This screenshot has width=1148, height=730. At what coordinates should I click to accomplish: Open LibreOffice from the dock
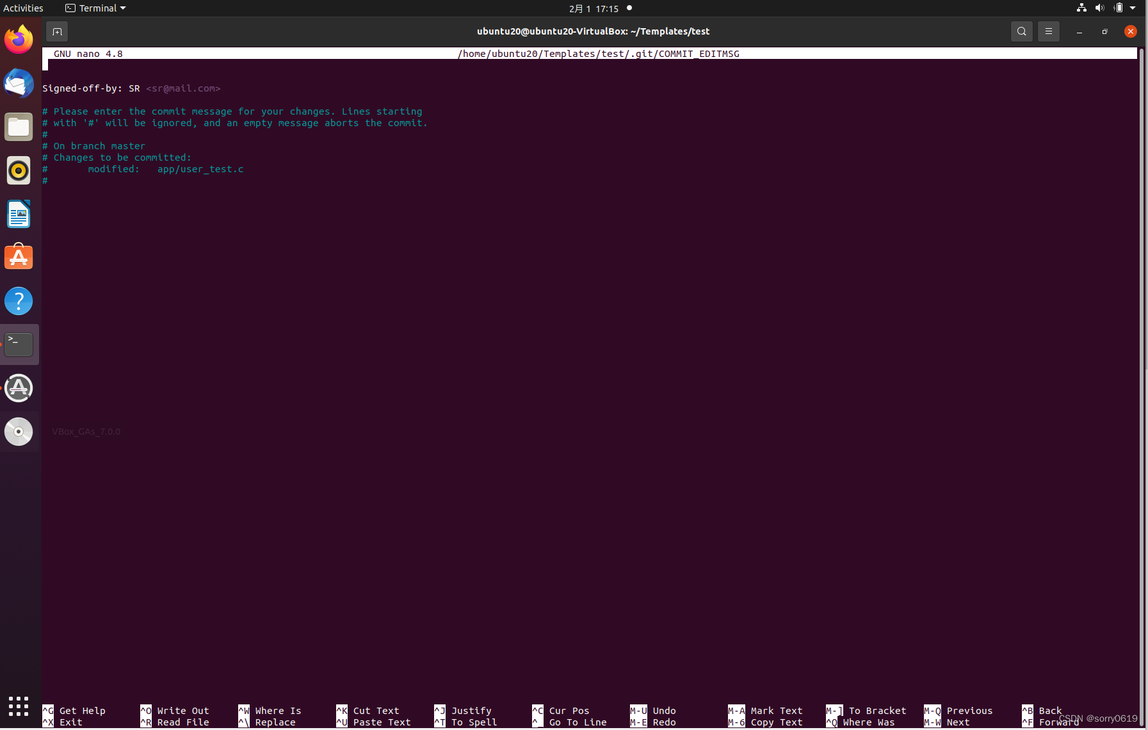coord(19,214)
